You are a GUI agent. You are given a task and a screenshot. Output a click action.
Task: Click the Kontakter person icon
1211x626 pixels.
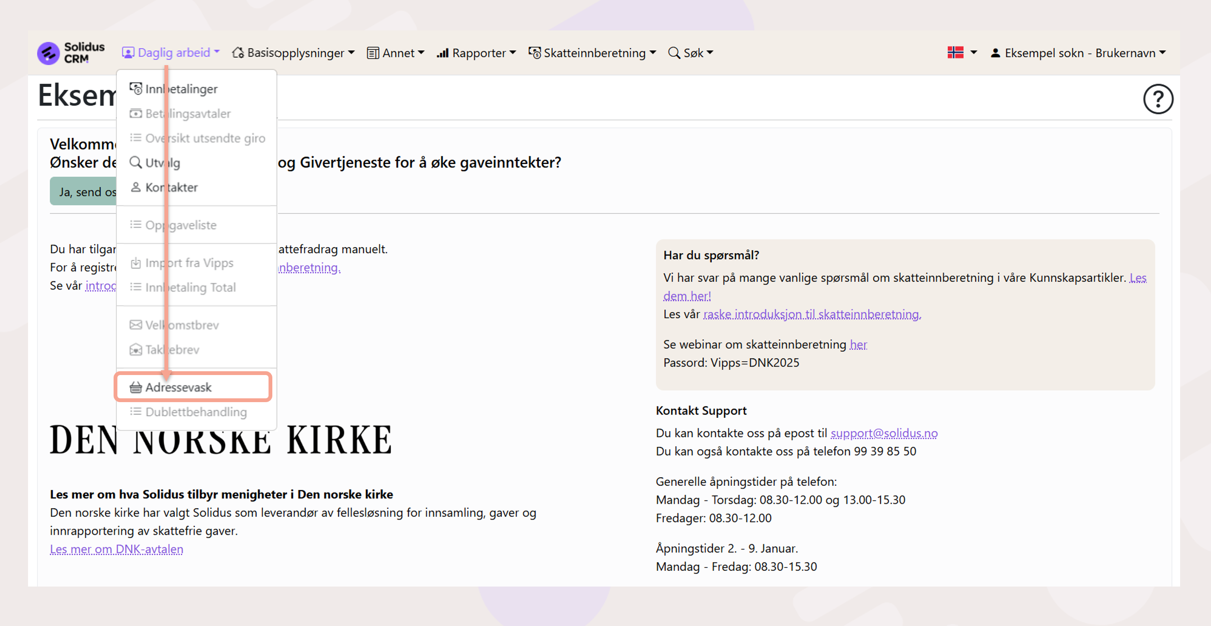(135, 187)
